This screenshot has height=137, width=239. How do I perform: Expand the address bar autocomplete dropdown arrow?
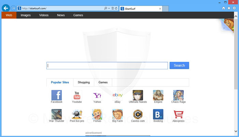pyautogui.click(x=109, y=8)
